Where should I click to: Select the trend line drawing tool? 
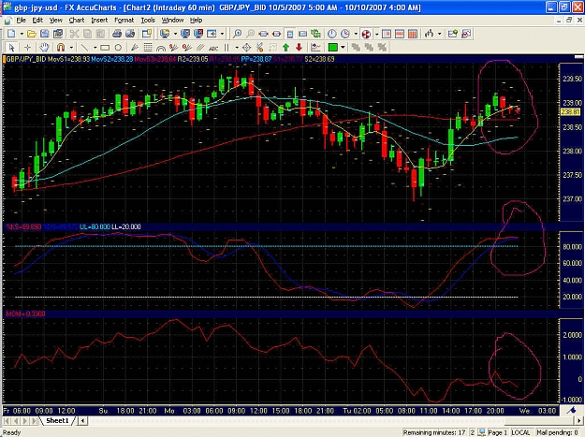click(x=84, y=48)
